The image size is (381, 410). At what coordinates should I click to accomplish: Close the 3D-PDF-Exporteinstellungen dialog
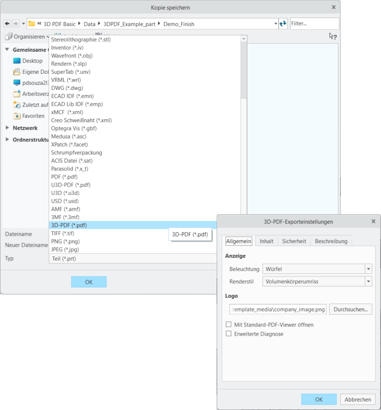click(373, 221)
